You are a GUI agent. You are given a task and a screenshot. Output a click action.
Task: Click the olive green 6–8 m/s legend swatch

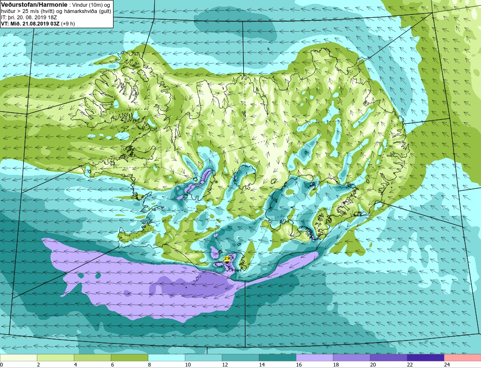tap(129, 358)
